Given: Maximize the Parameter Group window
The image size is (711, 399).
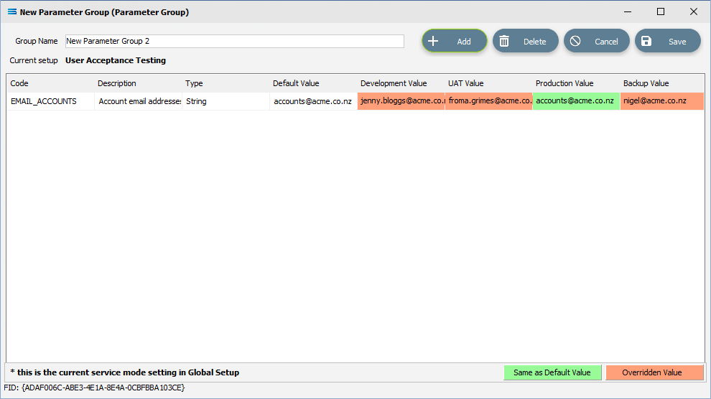Looking at the screenshot, I should [661, 11].
